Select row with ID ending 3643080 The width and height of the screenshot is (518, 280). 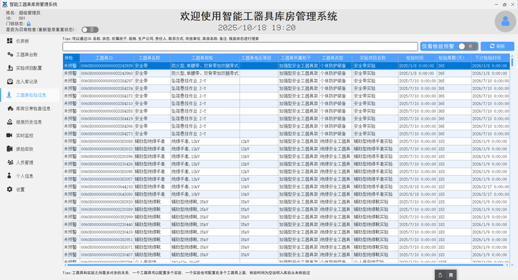[286, 194]
